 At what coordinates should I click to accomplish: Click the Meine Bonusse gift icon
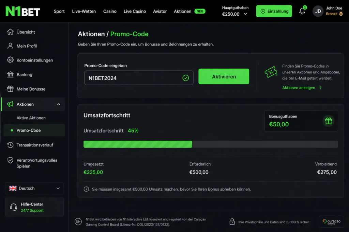click(x=10, y=89)
